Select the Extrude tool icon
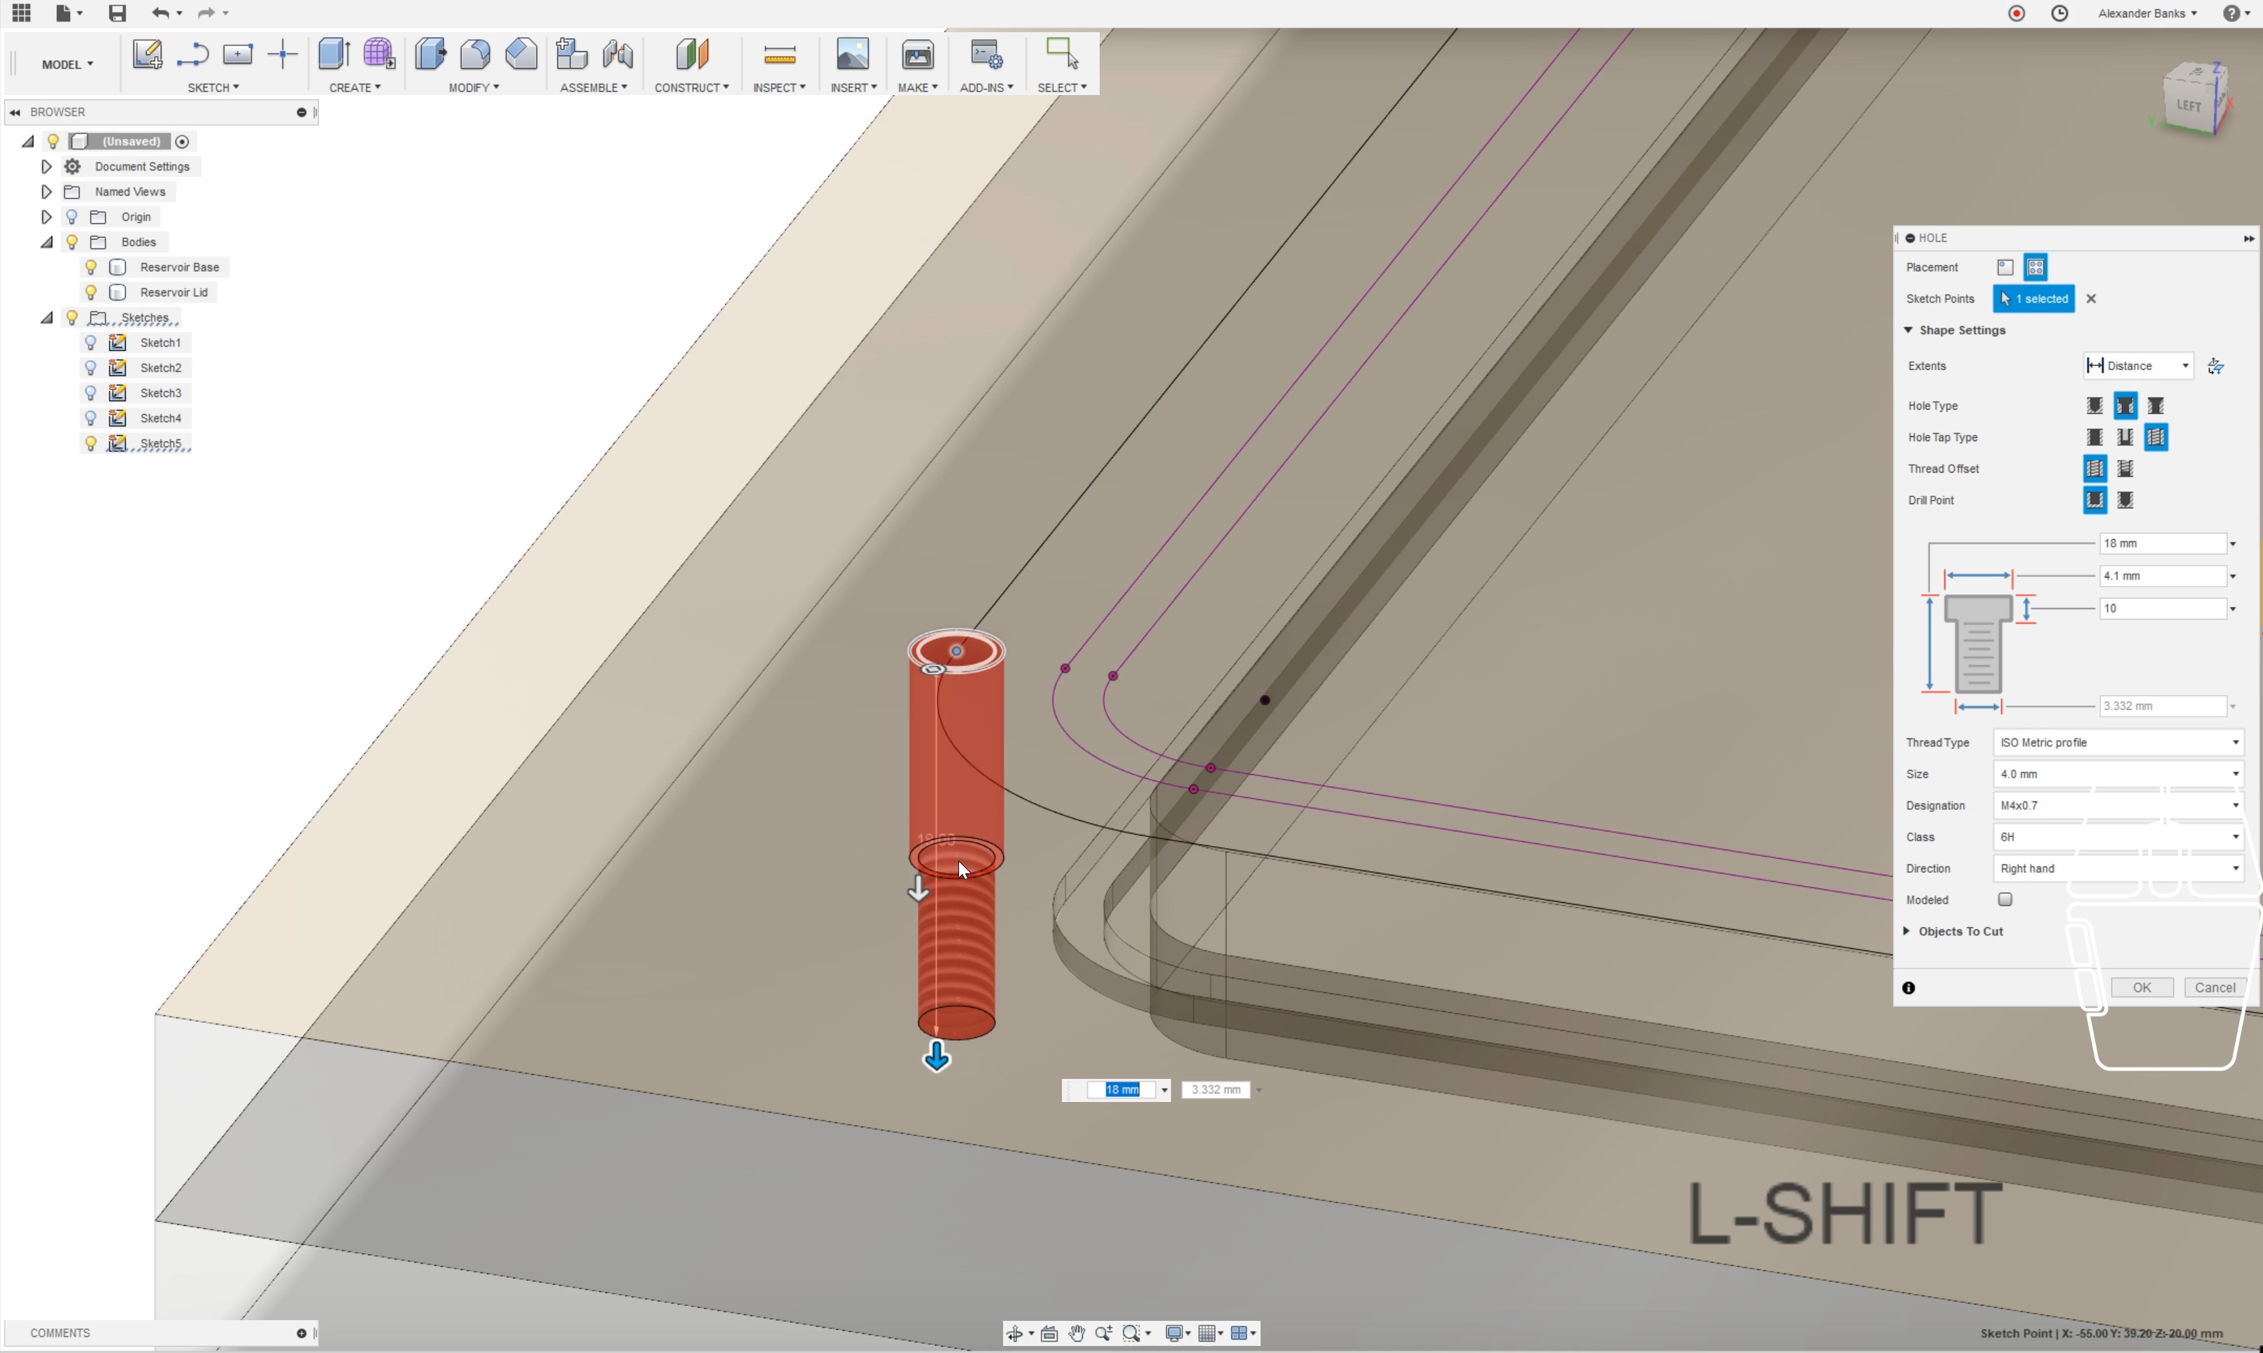 pos(334,55)
